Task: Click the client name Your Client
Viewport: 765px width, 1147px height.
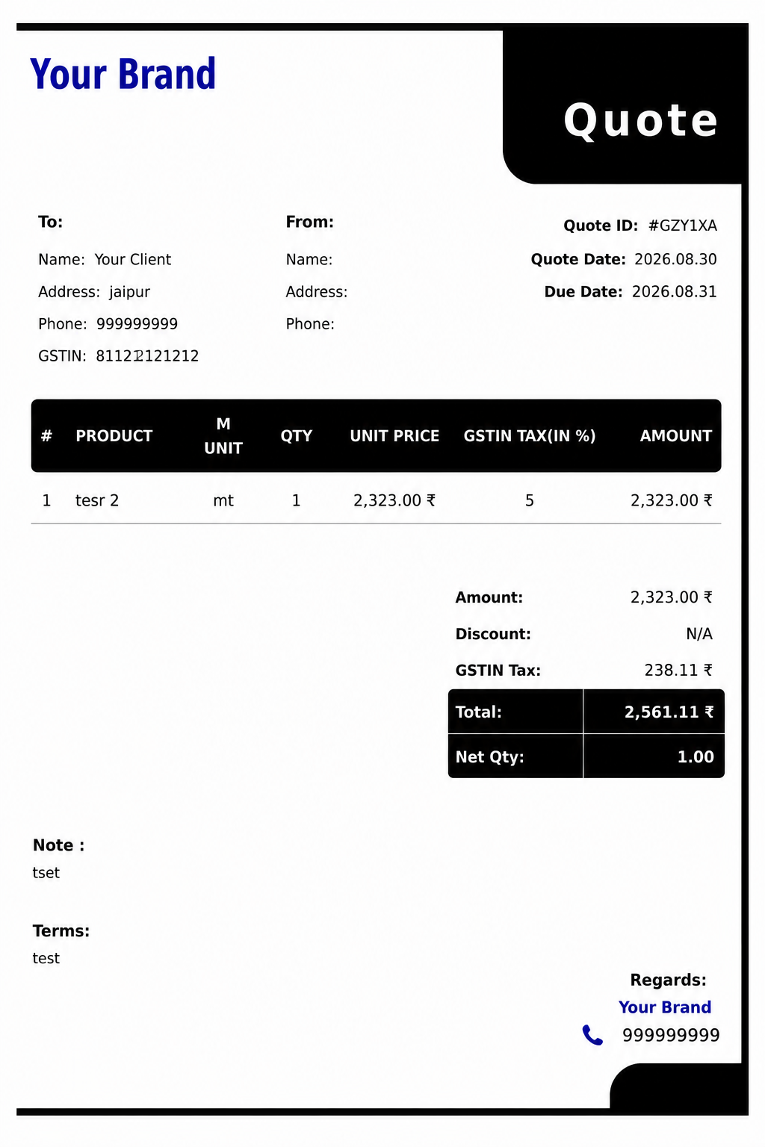Action: 133,260
